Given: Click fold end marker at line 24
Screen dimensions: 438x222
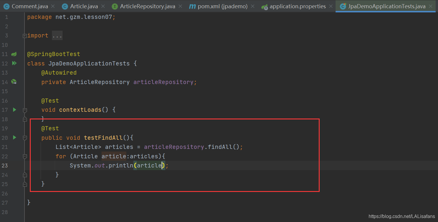Looking at the screenshot, I should 25,175.
